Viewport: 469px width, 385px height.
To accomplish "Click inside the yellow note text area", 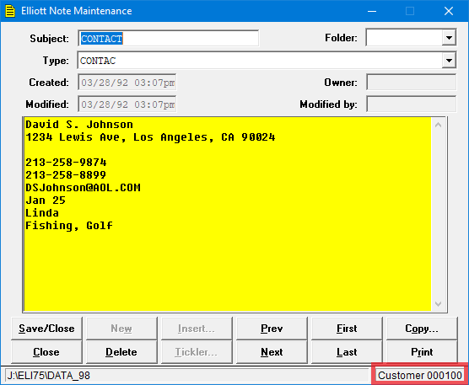I will (x=227, y=214).
